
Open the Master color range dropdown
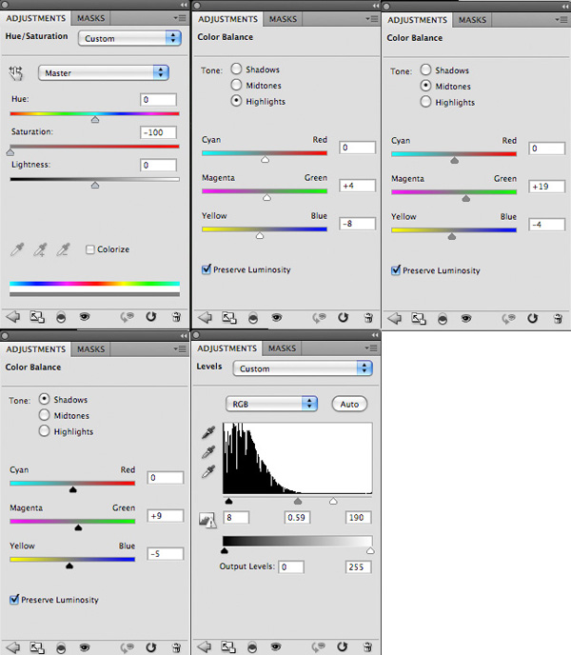pos(103,72)
